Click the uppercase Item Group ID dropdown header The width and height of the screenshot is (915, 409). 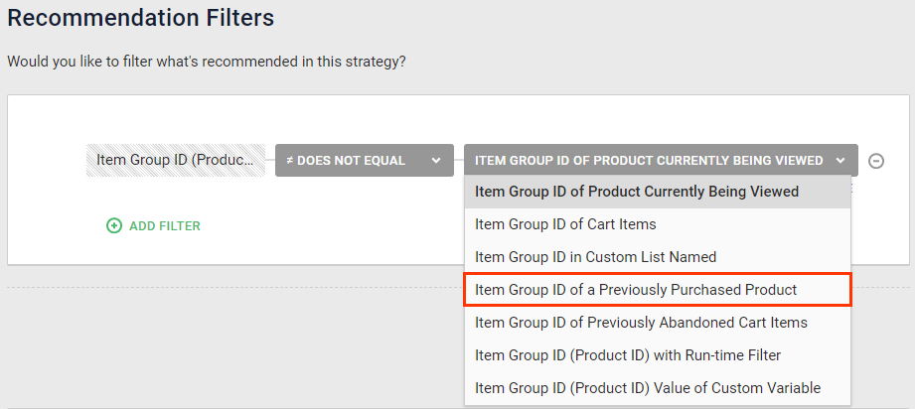click(648, 161)
